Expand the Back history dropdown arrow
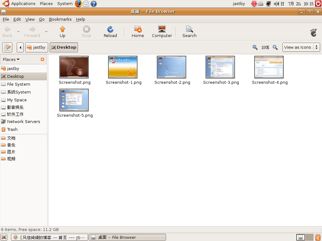This screenshot has width=322, height=241. [18, 32]
